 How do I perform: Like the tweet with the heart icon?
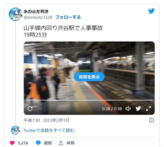point(12,143)
